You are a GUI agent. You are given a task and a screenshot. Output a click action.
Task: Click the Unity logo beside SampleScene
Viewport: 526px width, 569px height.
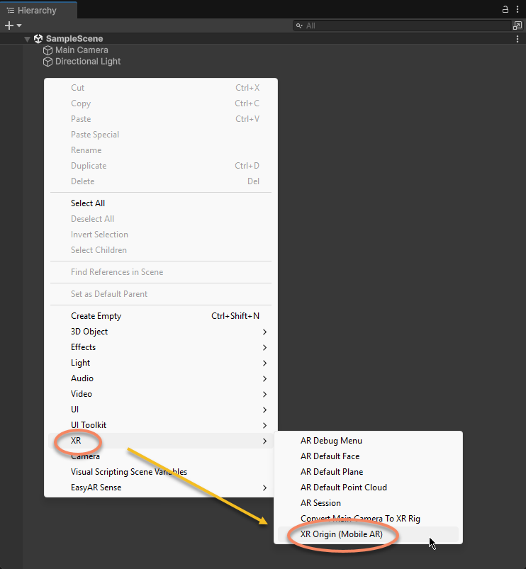coord(38,39)
